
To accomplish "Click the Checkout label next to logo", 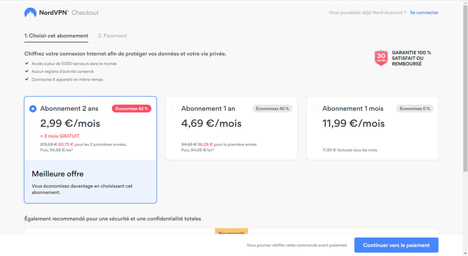I will tap(85, 12).
